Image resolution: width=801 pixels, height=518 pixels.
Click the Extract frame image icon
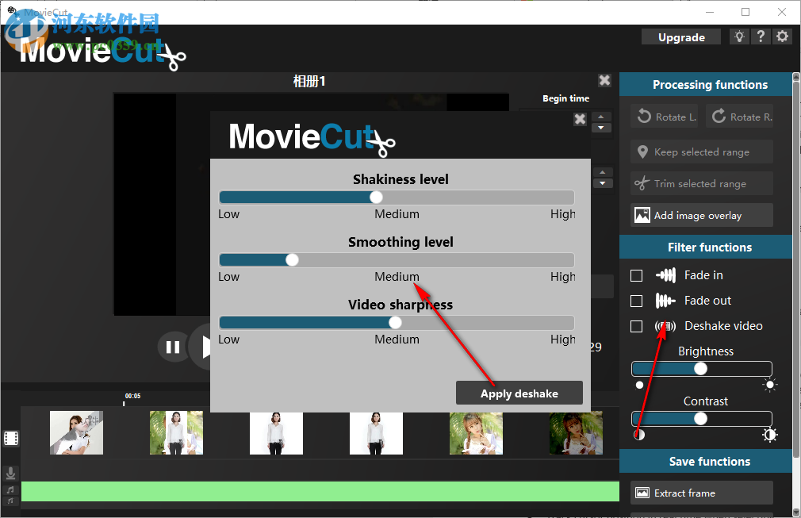(642, 493)
